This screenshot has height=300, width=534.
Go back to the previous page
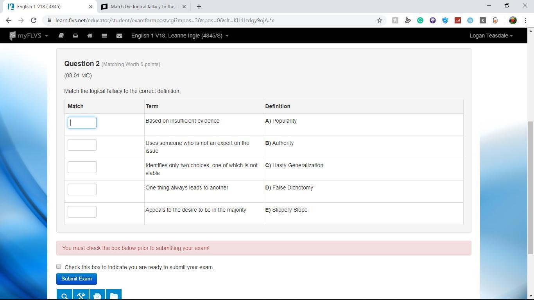tap(9, 20)
